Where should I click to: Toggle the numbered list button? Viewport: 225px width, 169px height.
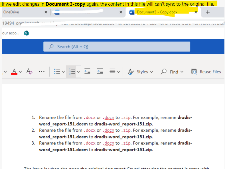coord(72,71)
